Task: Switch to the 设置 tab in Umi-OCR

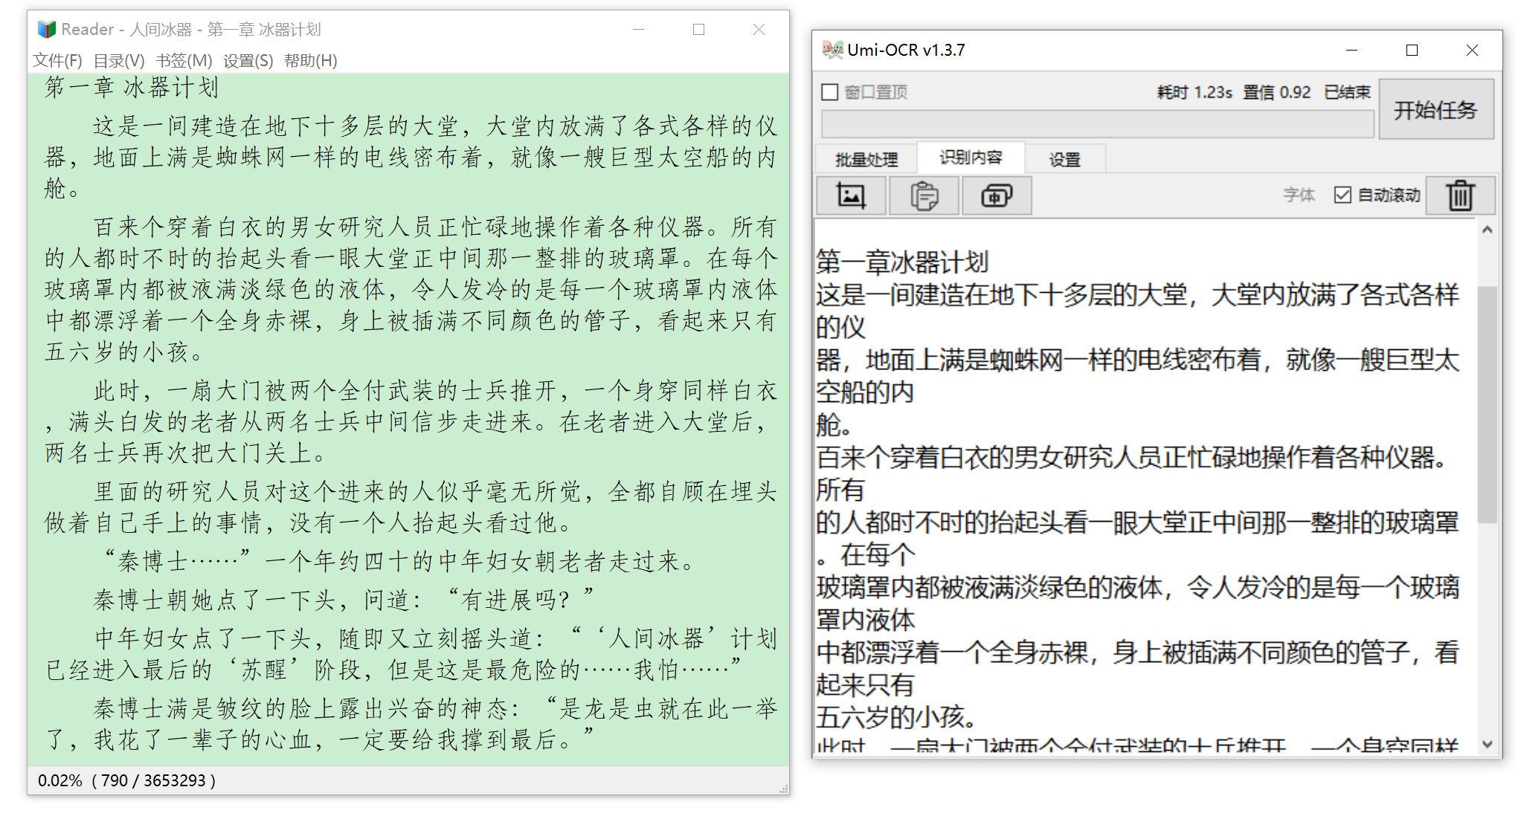Action: pos(1064,159)
